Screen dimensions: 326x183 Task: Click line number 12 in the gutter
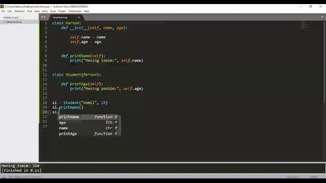pyautogui.click(x=45, y=75)
